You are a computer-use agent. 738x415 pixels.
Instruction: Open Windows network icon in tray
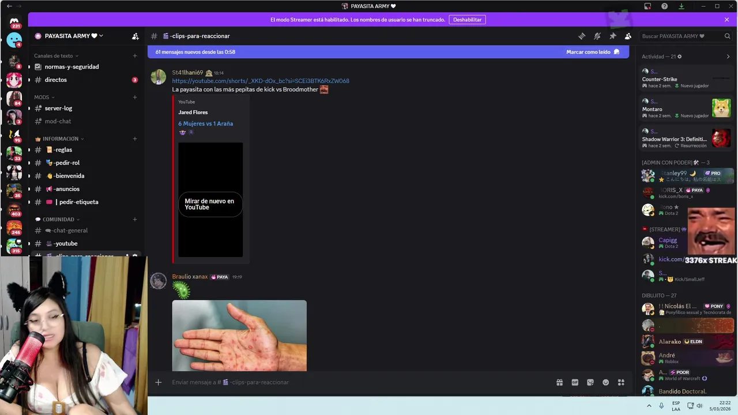point(689,406)
